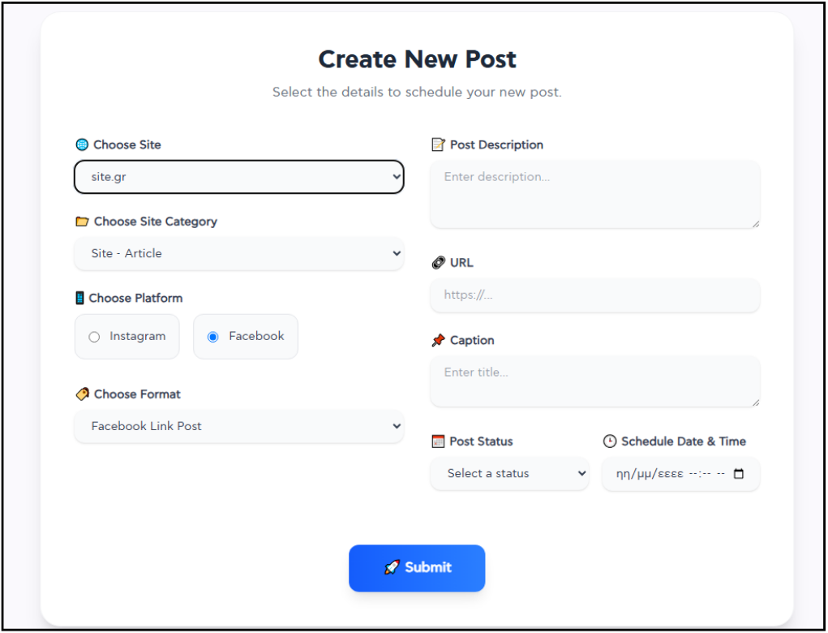Screen dimensions: 828x633
Task: Open the Facebook Link Post format dropdown
Action: pyautogui.click(x=238, y=426)
